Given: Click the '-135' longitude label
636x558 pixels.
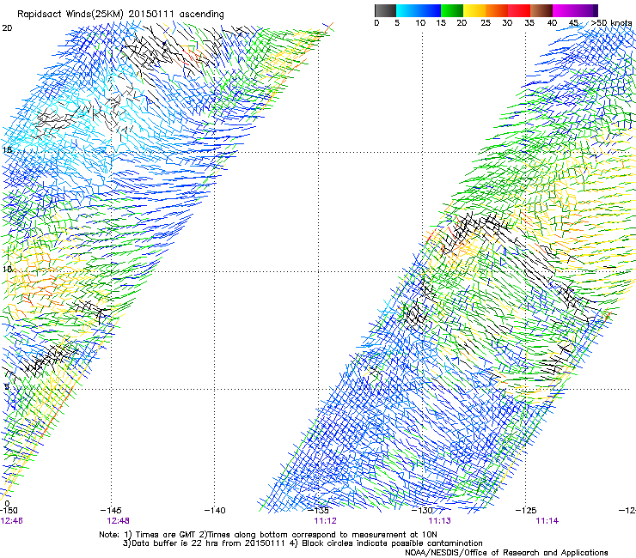Looking at the screenshot, I should (x=319, y=510).
